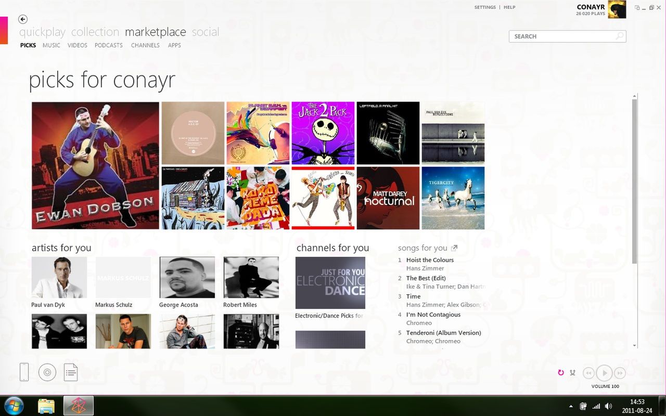Open the APPS submenu

174,45
